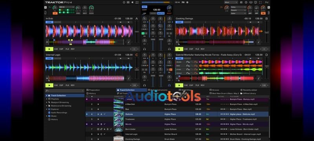Viewport: 314px width, 141px height.
Task: Open the Recently added favorite
Action: [x=248, y=90]
